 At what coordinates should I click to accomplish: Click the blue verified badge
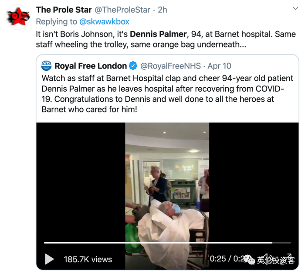point(133,66)
